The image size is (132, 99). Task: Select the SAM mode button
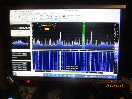tap(24, 54)
